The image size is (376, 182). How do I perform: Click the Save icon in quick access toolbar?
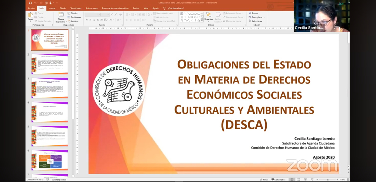point(30,3)
